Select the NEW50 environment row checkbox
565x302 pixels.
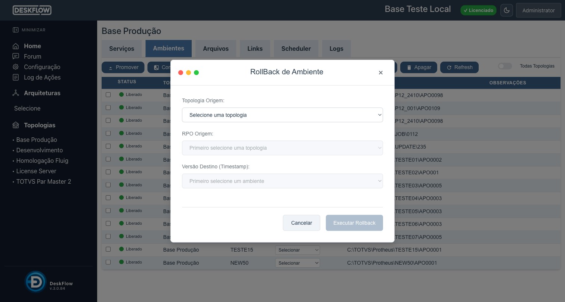pyautogui.click(x=108, y=262)
